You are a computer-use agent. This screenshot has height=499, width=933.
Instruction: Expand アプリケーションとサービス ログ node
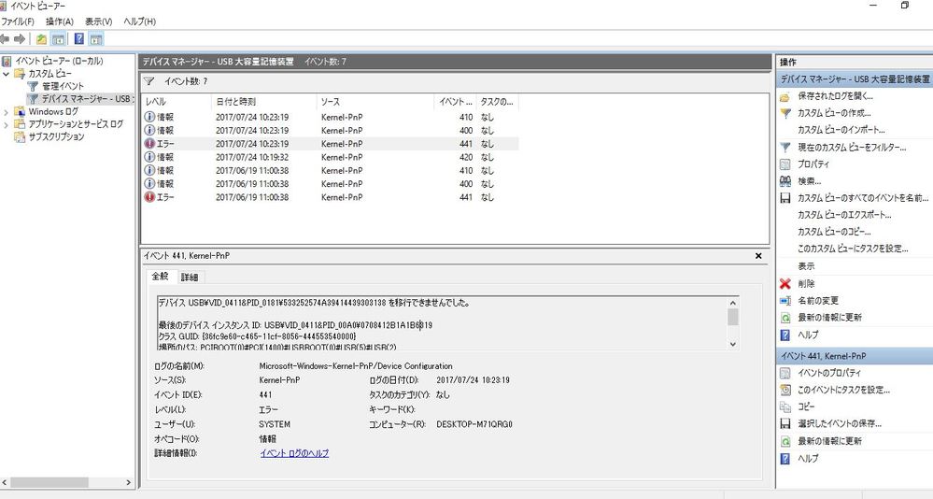[7, 124]
